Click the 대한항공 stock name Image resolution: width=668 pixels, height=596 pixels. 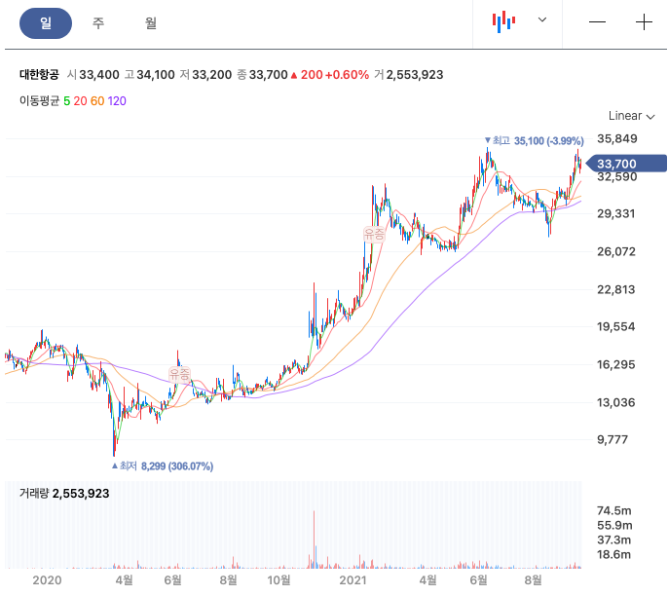coord(39,75)
